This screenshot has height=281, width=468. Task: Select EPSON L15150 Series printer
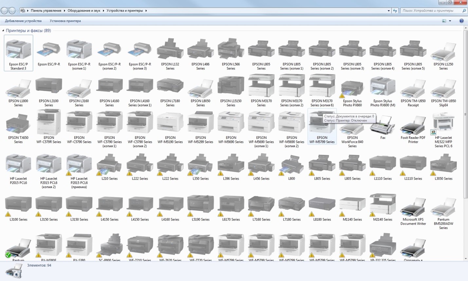coord(231,91)
